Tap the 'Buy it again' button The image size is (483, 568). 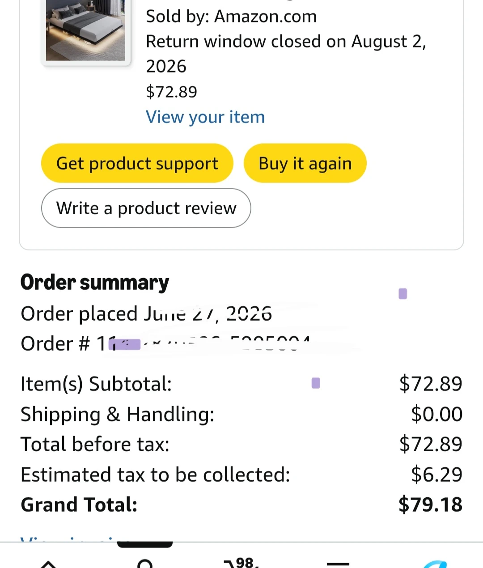[305, 163]
